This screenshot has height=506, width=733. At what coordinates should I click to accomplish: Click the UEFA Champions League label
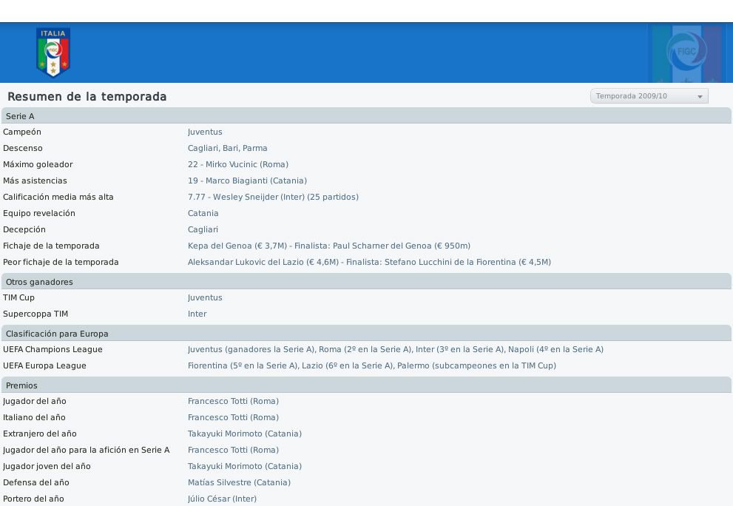[53, 349]
